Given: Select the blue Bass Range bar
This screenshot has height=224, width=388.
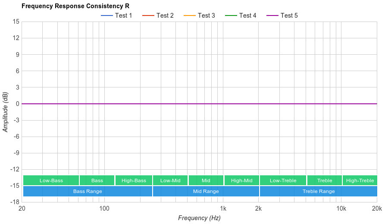Looking at the screenshot, I should pyautogui.click(x=88, y=191).
